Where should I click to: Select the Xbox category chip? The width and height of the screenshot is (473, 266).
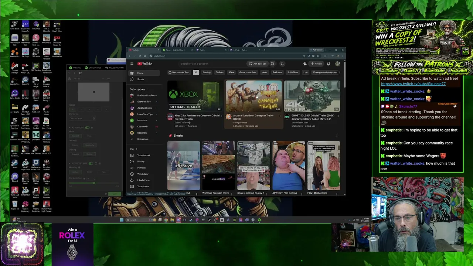[231, 72]
